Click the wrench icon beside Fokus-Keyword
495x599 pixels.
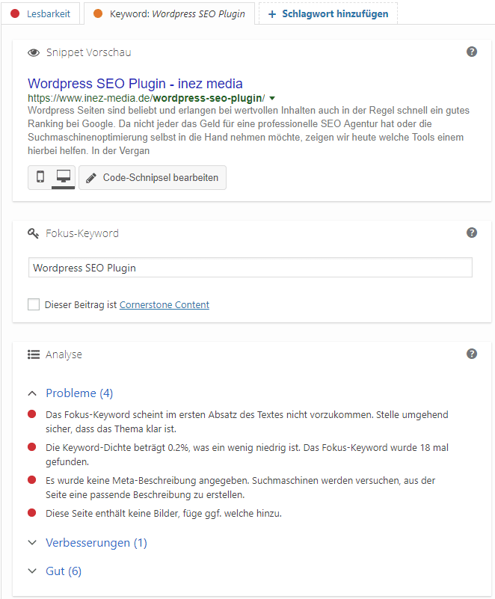(x=33, y=233)
